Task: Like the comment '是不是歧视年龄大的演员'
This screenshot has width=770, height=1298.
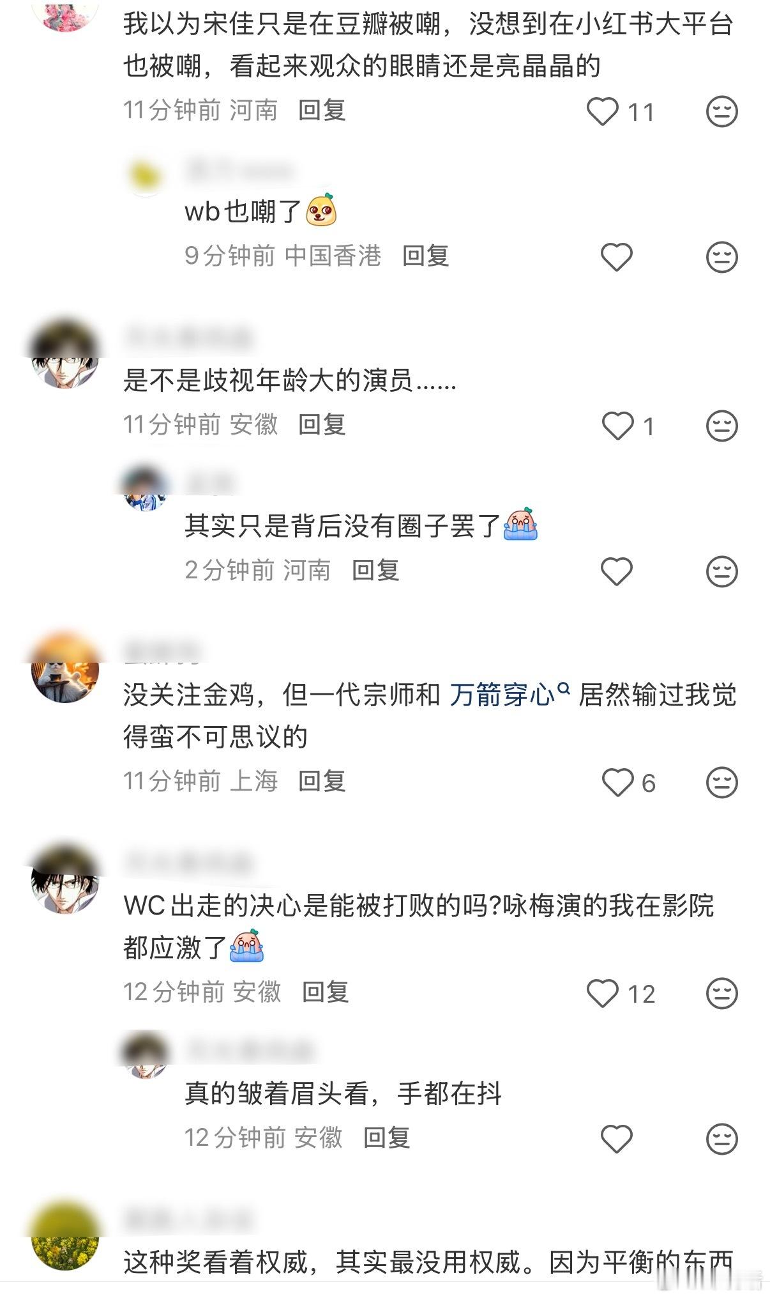Action: 617,426
